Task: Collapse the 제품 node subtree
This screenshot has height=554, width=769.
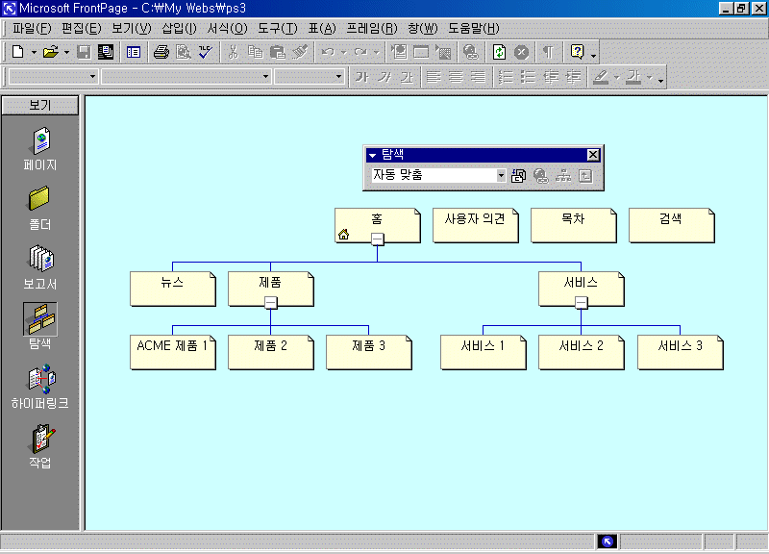Action: click(x=271, y=303)
